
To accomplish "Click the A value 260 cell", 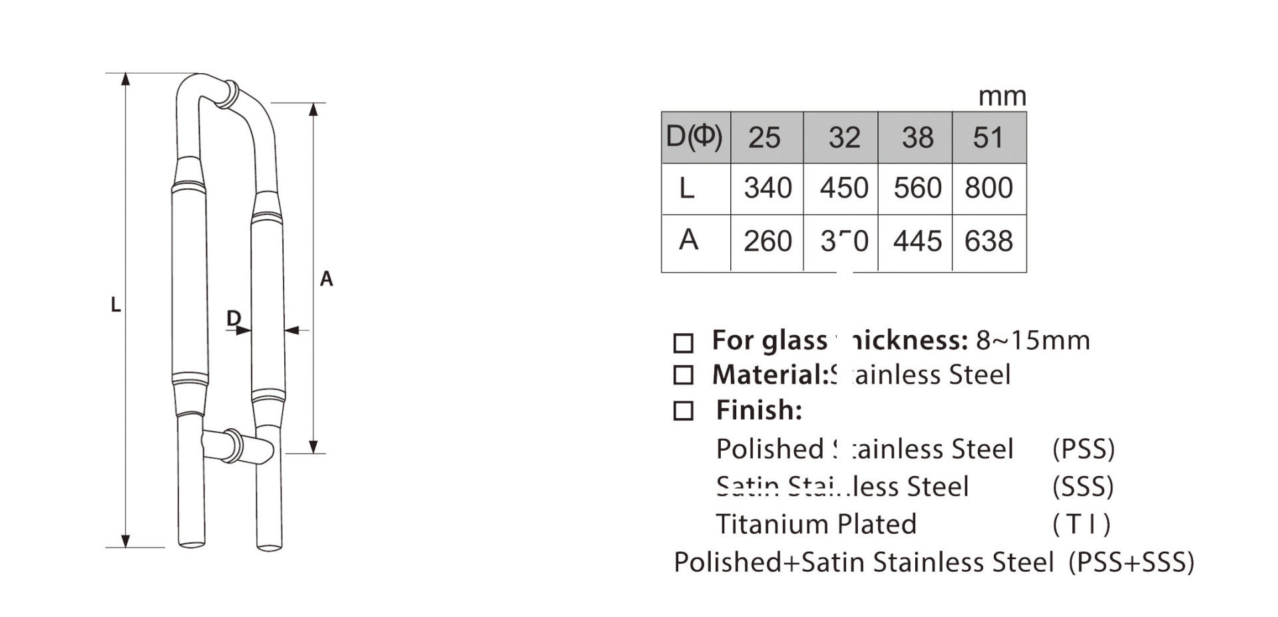I will coord(767,243).
